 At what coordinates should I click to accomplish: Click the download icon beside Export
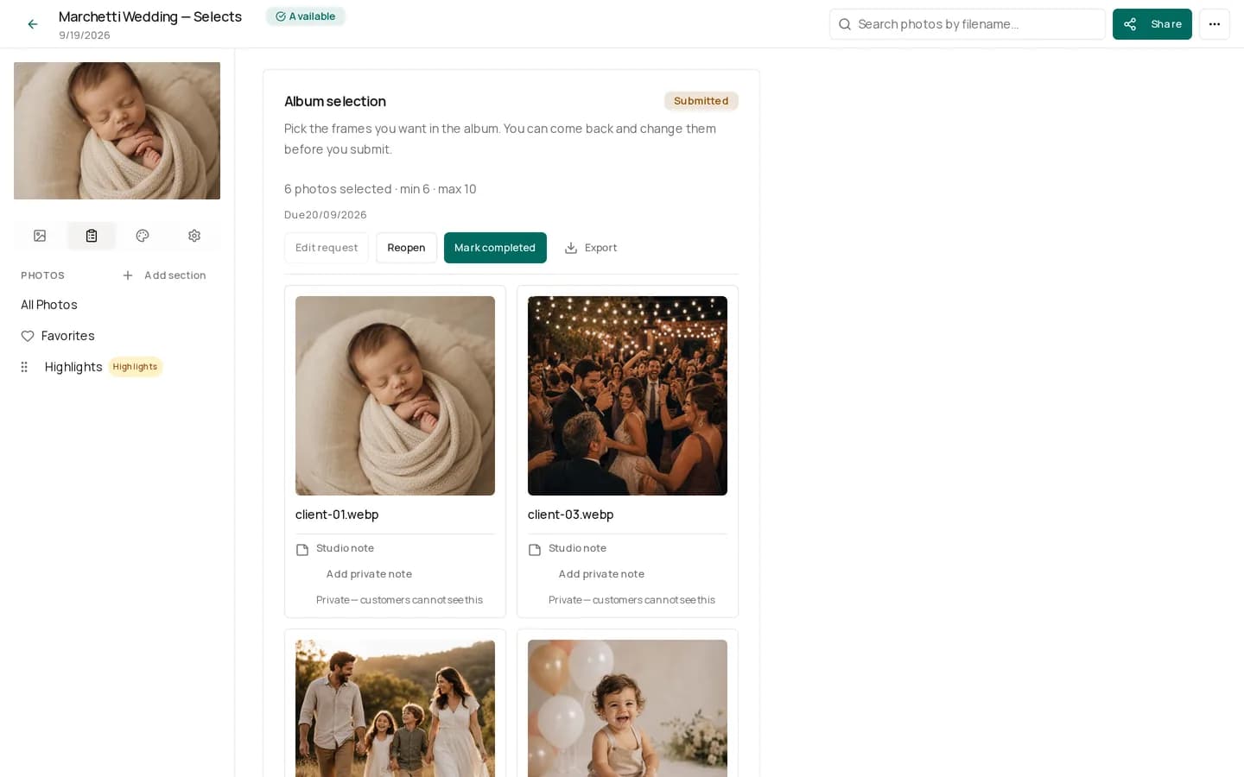pyautogui.click(x=571, y=248)
